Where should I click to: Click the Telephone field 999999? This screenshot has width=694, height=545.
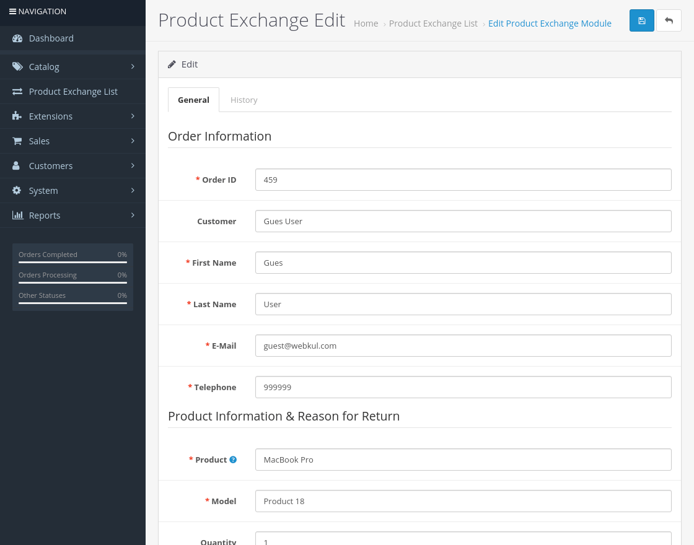[463, 387]
